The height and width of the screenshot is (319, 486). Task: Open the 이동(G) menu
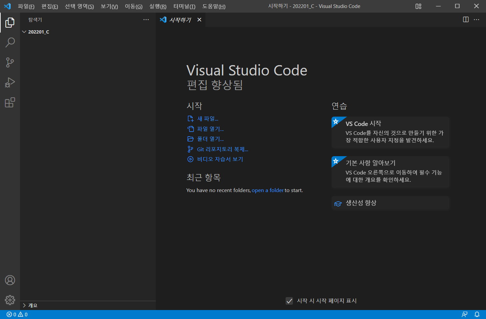click(134, 6)
